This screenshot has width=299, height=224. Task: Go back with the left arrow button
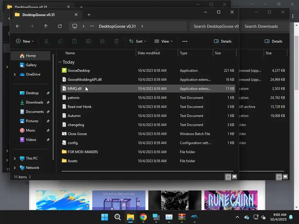(x=18, y=26)
